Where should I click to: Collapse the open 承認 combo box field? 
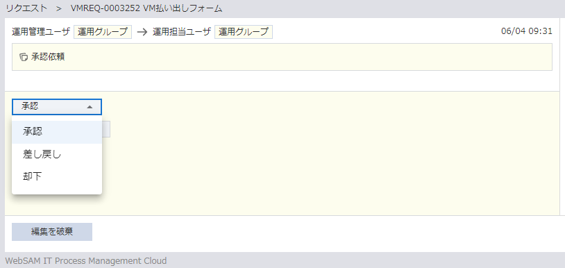[57, 107]
